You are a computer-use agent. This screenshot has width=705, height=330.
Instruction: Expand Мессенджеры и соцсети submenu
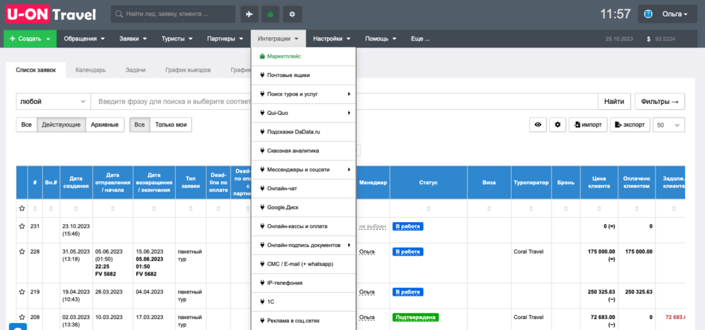[304, 170]
